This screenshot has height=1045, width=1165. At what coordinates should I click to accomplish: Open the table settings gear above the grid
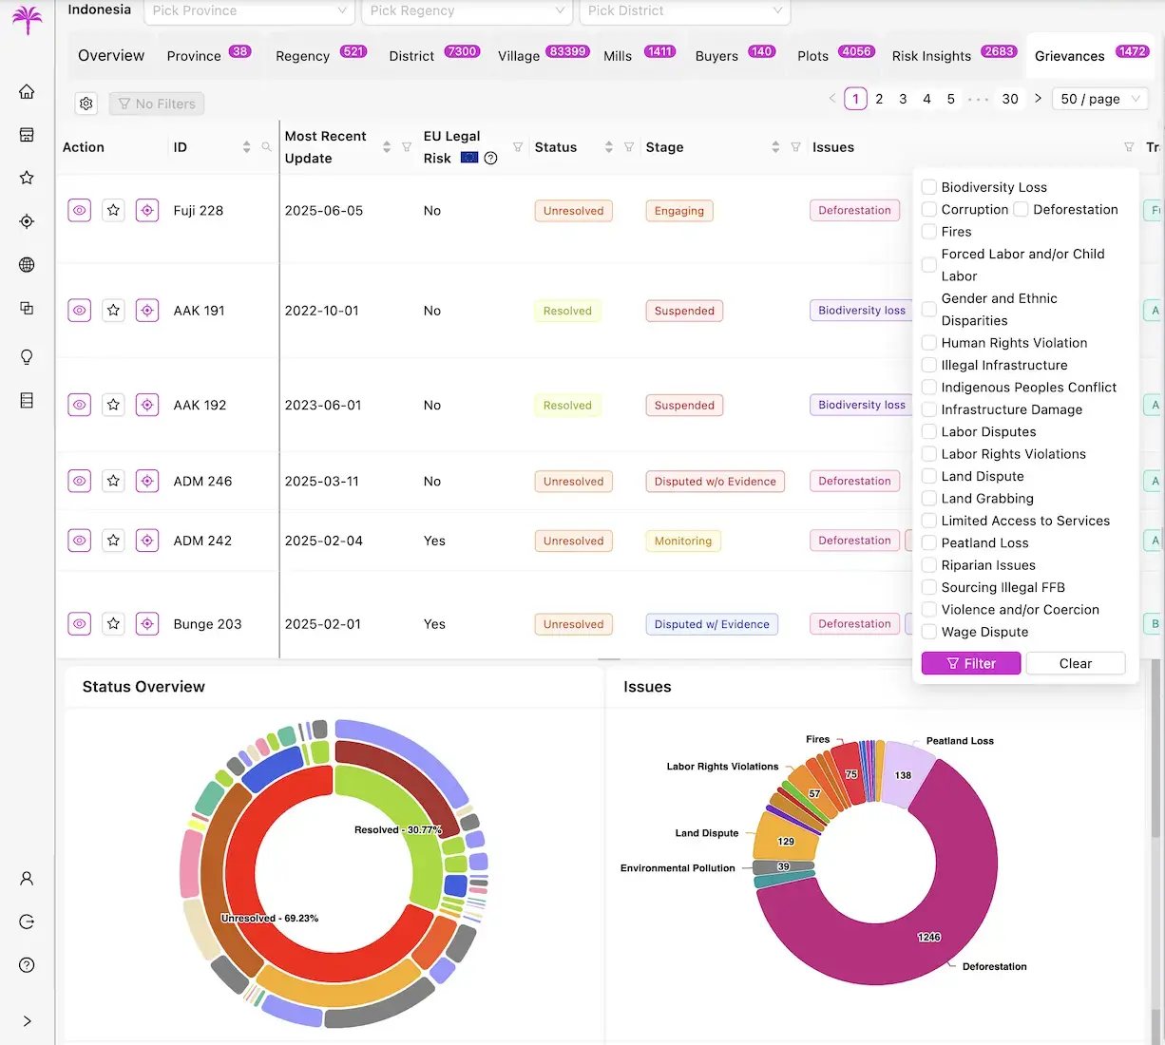point(86,104)
